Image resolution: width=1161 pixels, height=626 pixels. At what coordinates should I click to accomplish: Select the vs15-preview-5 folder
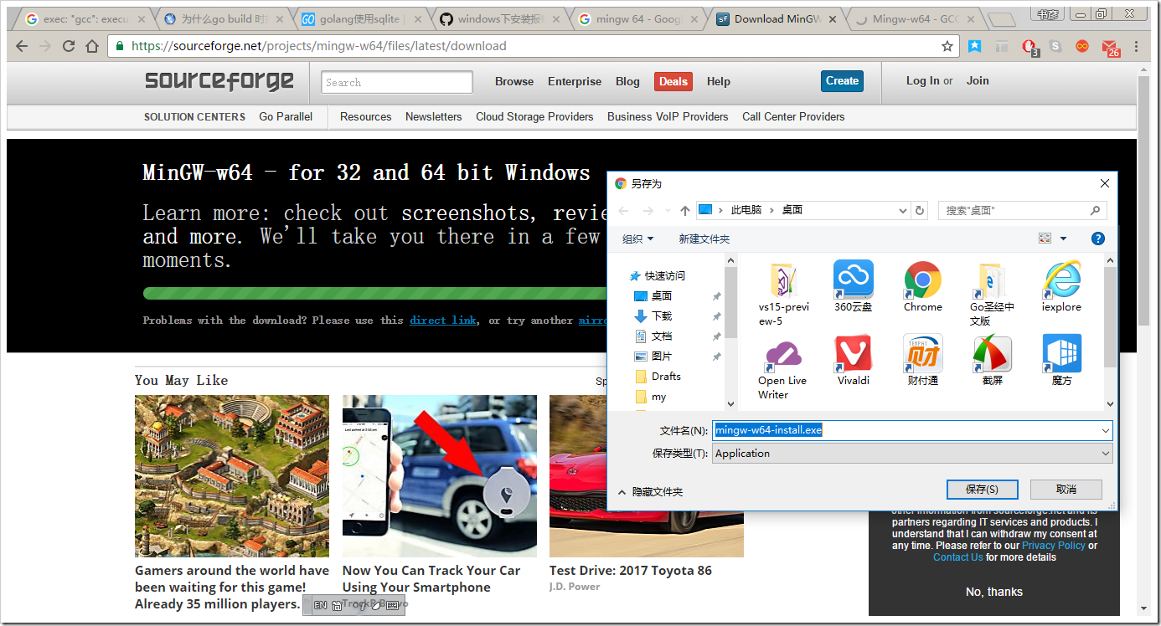pyautogui.click(x=783, y=293)
